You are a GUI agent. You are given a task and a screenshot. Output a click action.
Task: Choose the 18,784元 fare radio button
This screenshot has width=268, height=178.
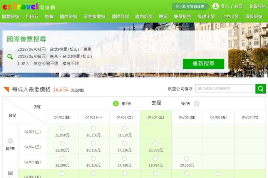[156, 158]
